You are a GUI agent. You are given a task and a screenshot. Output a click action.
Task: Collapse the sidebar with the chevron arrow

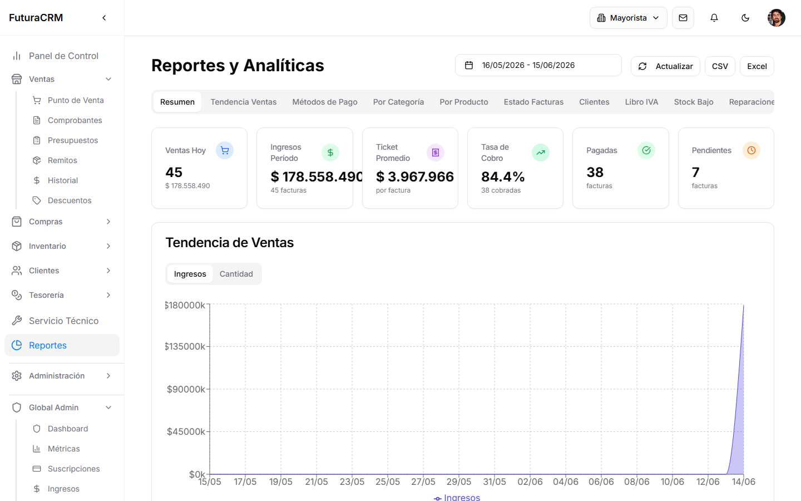pyautogui.click(x=104, y=18)
